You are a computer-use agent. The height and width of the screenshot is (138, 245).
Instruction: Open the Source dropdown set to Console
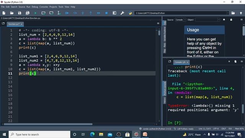[x=180, y=20]
